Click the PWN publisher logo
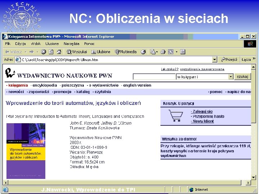This screenshot has width=259, height=194. [10, 73]
